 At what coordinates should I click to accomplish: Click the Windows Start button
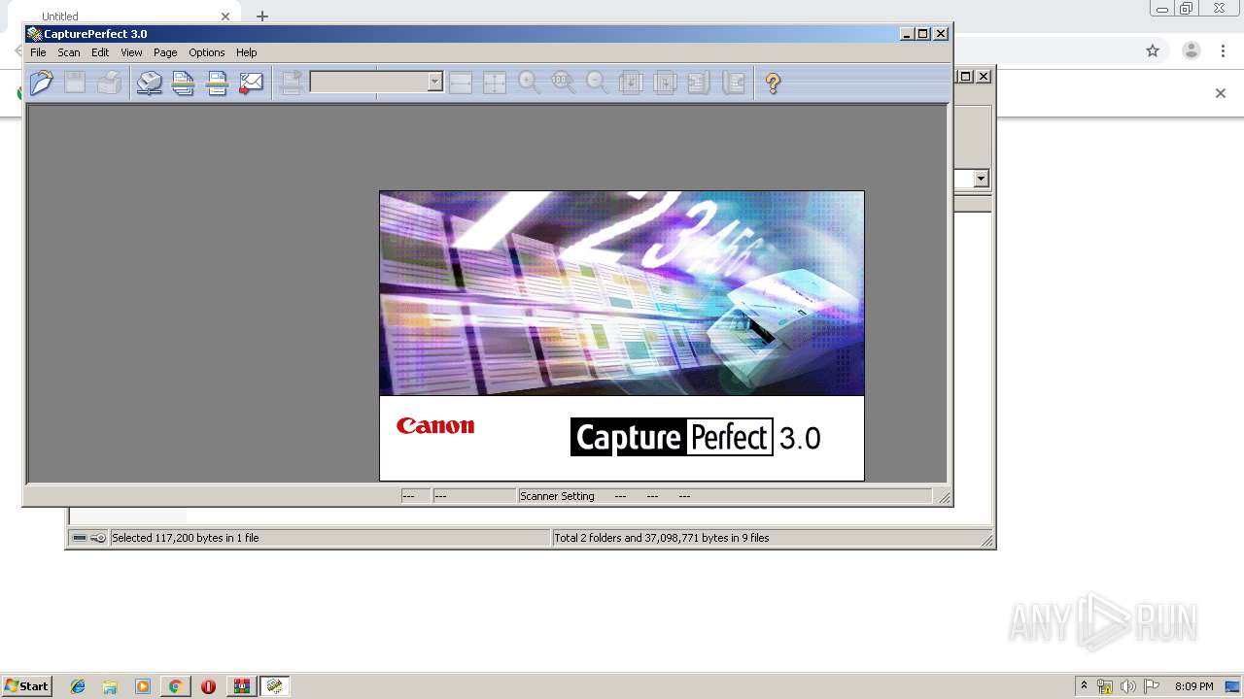pos(26,685)
